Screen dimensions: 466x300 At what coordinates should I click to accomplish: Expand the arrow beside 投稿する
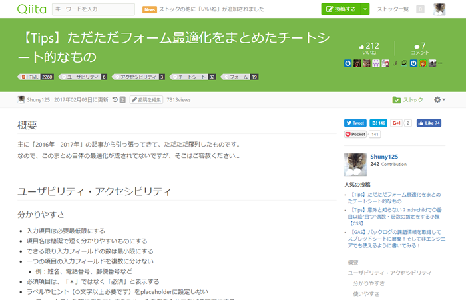coord(365,9)
